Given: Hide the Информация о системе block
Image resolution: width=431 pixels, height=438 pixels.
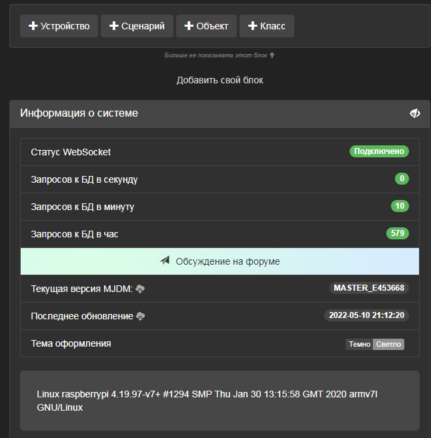Looking at the screenshot, I should tap(414, 113).
